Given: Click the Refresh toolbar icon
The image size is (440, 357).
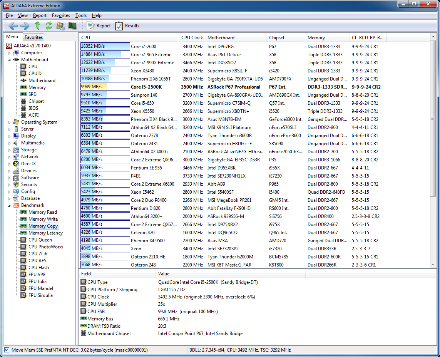Looking at the screenshot, I should tap(49, 26).
